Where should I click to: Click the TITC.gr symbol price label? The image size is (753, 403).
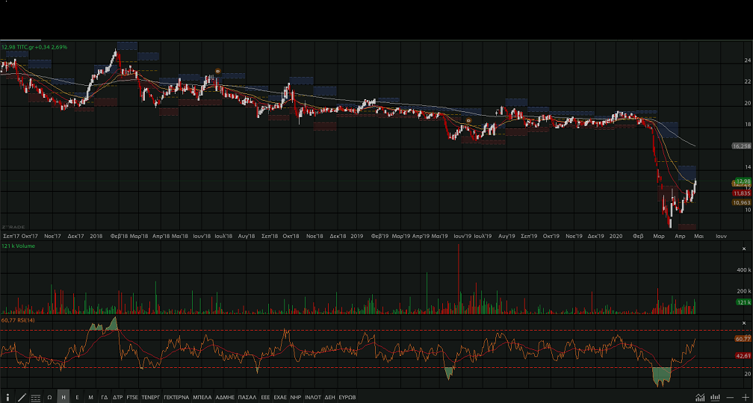tap(34, 47)
